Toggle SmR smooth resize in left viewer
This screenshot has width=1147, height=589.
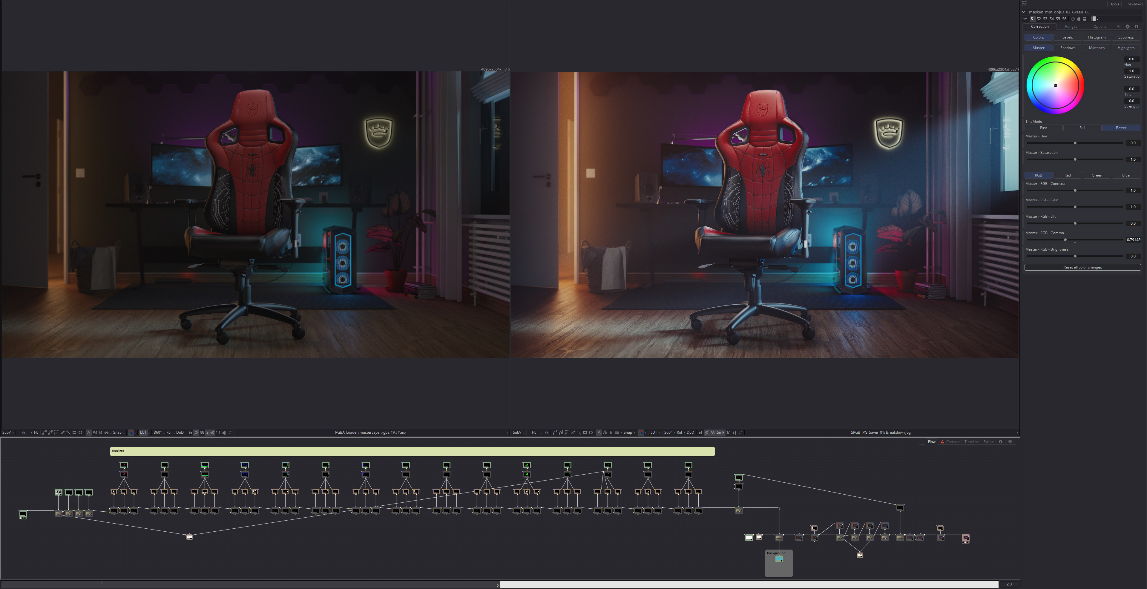pos(210,432)
